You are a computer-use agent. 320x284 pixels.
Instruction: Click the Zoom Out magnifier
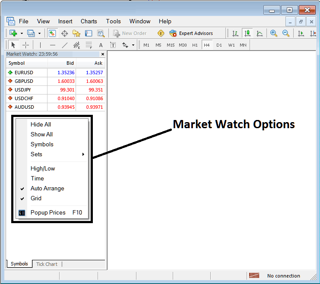pos(285,33)
